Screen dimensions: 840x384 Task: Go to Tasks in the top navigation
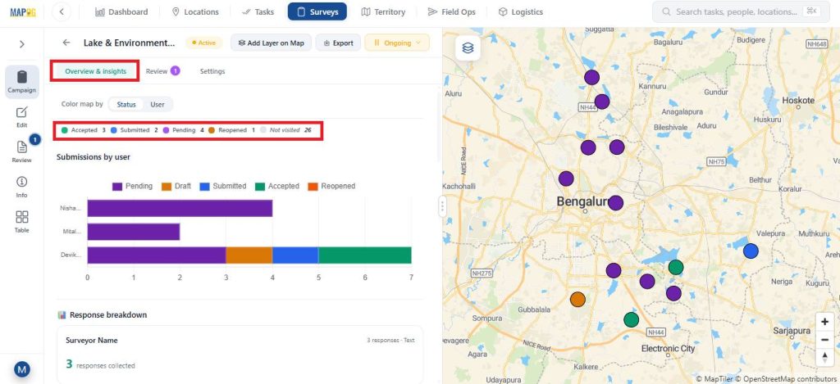pos(258,11)
